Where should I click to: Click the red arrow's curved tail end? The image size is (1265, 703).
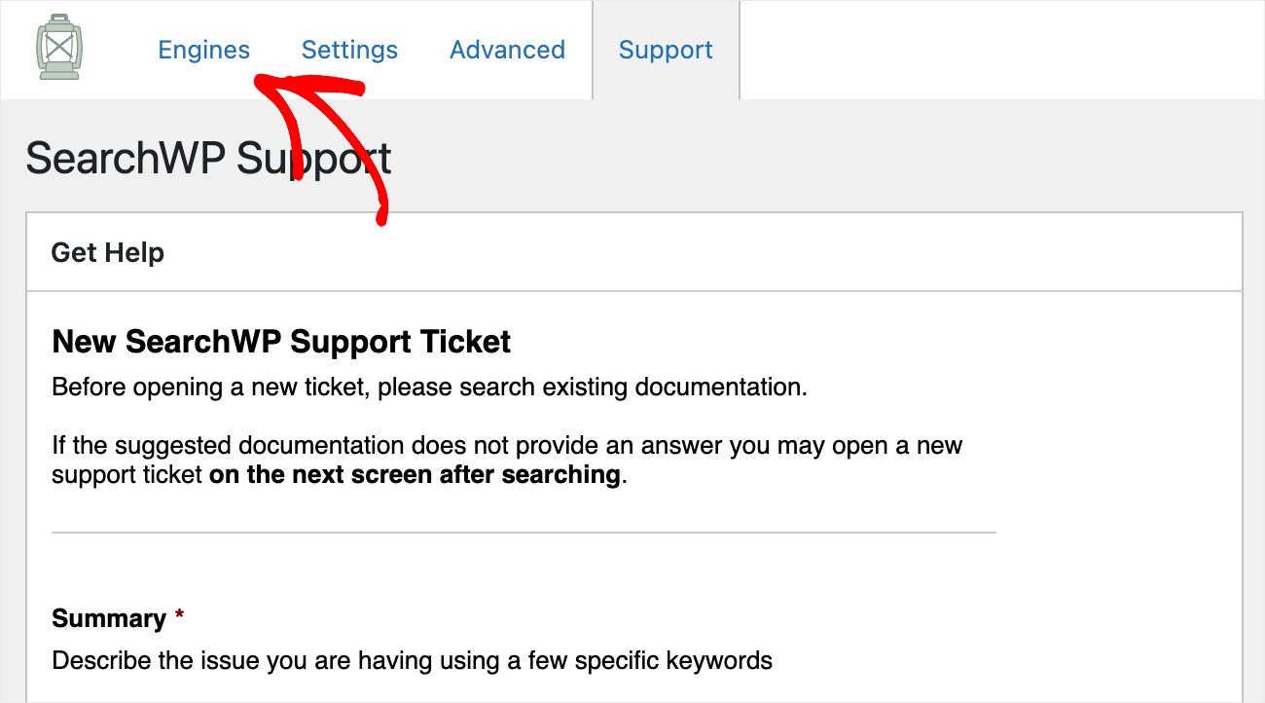380,216
